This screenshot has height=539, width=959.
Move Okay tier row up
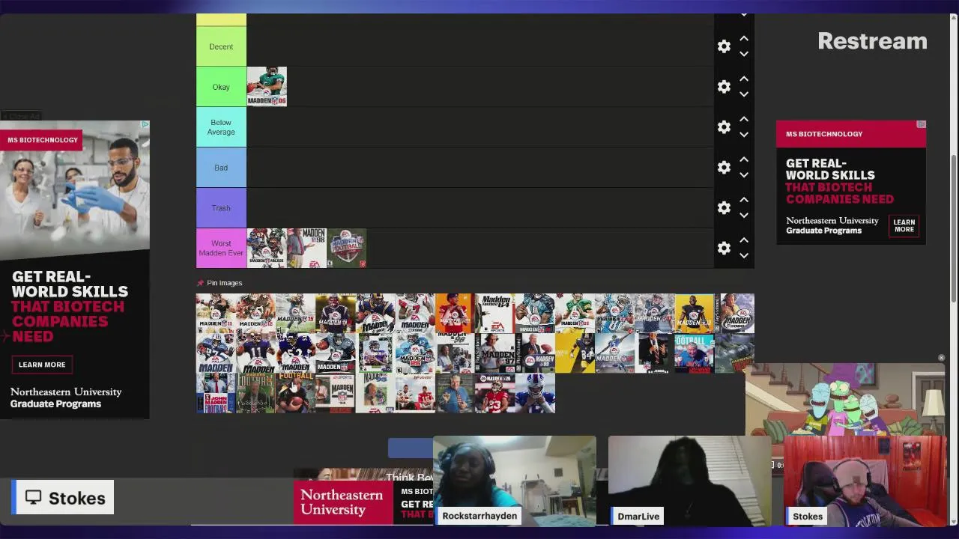click(x=744, y=79)
